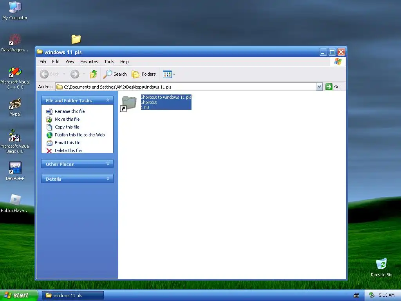Open the Favorites menu
Viewport: 401px width, 301px height.
89,62
